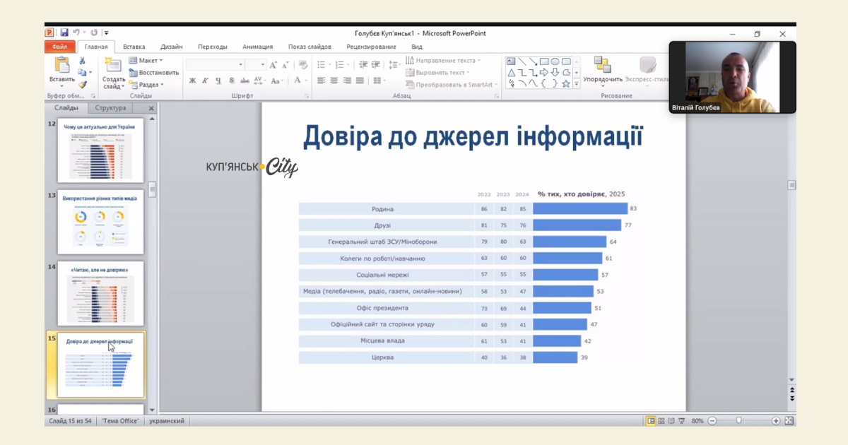Select the Format Painter brush icon
This screenshot has width=848, height=445.
tap(82, 84)
